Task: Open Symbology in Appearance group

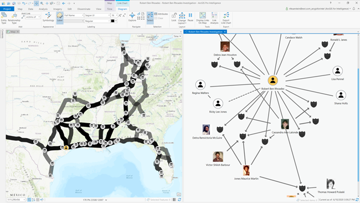Action: tap(48, 17)
